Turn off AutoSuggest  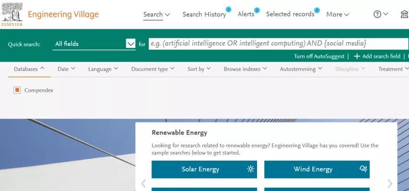click(x=319, y=56)
